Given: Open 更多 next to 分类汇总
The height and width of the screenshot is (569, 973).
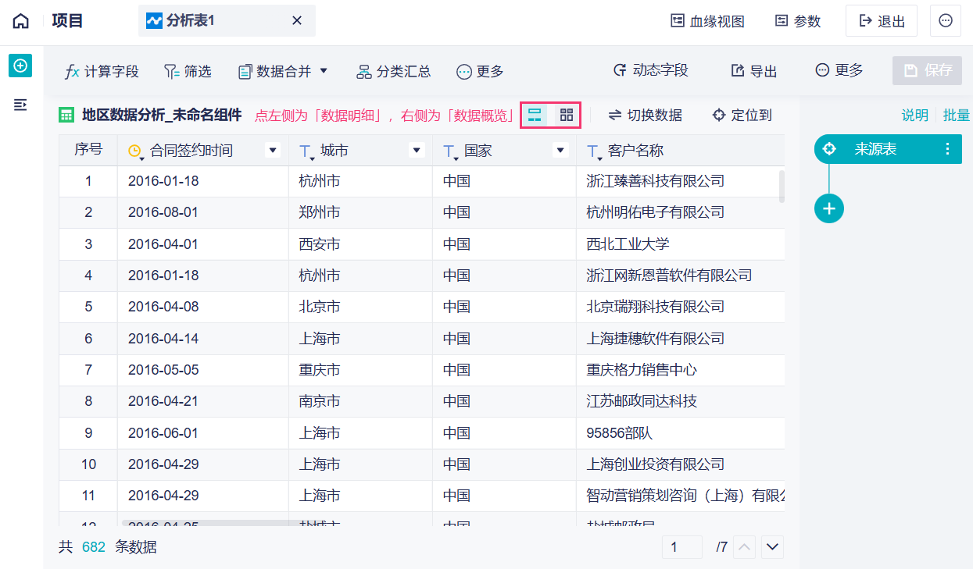Looking at the screenshot, I should 480,72.
